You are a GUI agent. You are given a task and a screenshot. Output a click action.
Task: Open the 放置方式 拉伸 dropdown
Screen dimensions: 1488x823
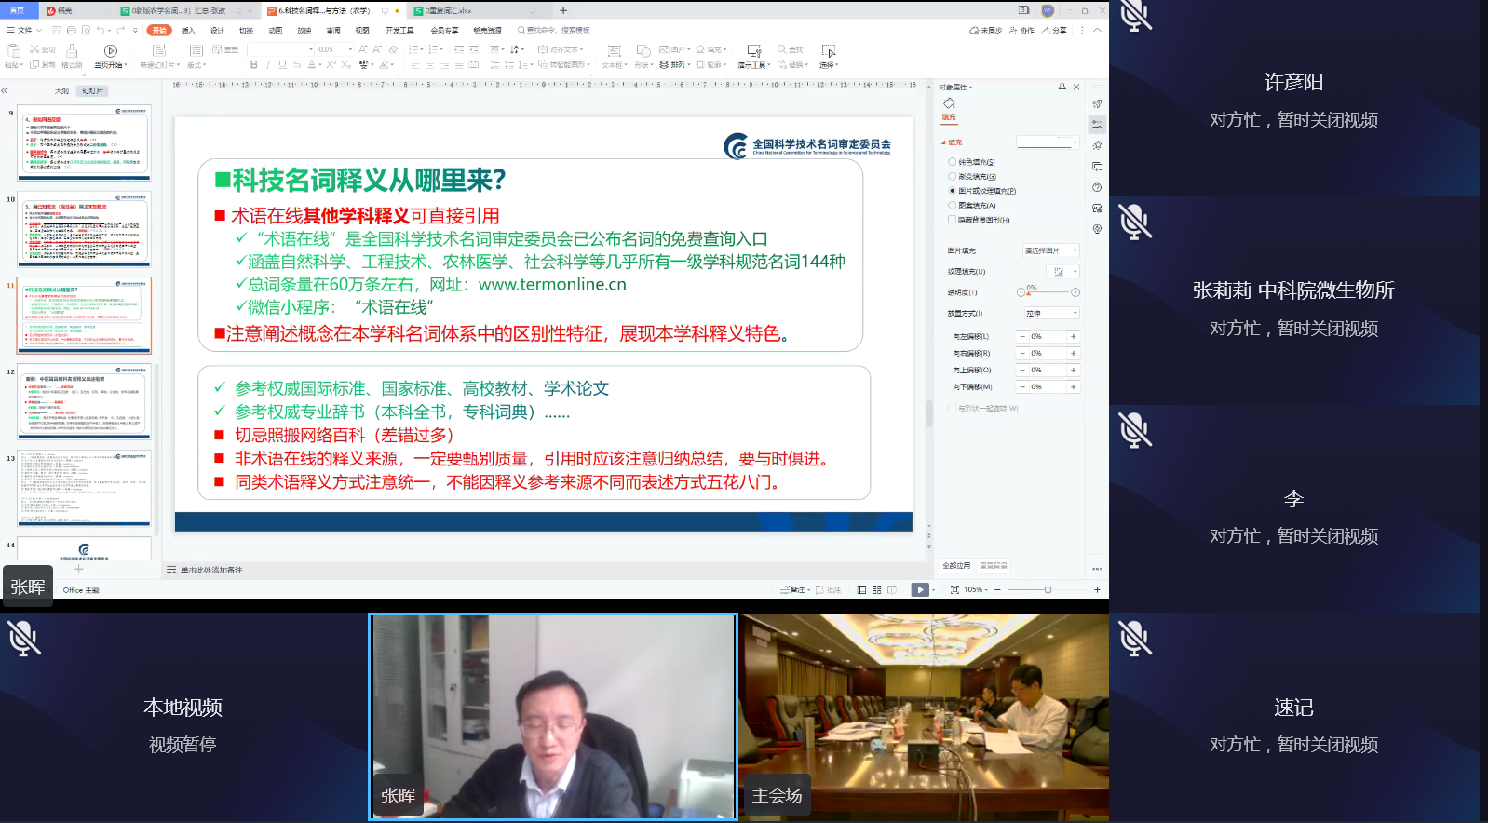[x=1050, y=314]
